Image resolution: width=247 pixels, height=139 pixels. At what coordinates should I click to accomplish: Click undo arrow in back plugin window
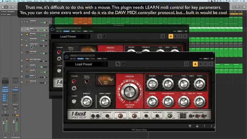(100, 36)
